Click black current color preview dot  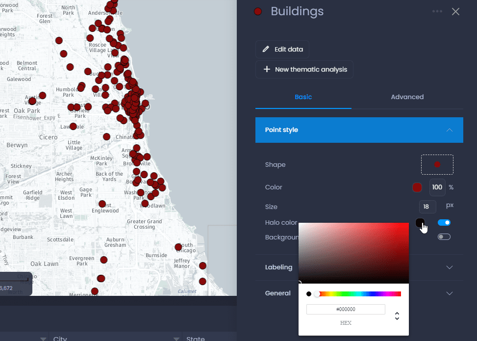(x=309, y=294)
